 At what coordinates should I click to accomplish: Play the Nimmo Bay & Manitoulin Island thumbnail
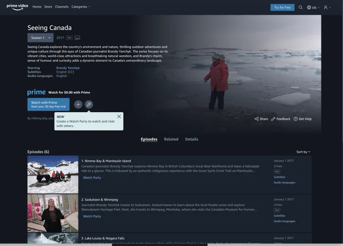53,174
